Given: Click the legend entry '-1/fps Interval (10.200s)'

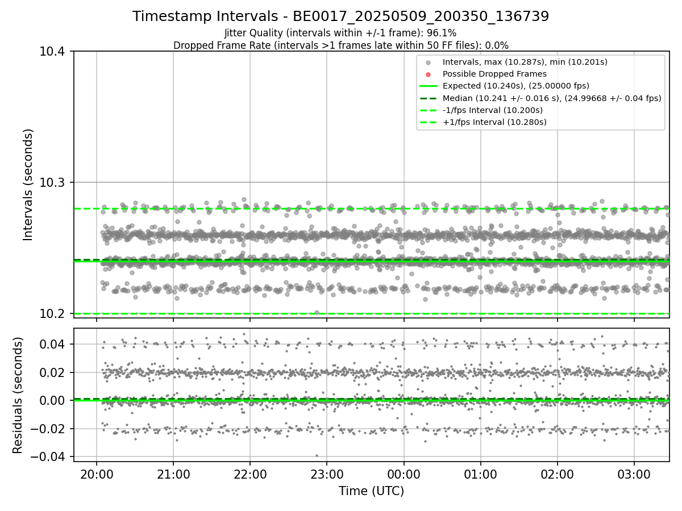Looking at the screenshot, I should click(492, 110).
